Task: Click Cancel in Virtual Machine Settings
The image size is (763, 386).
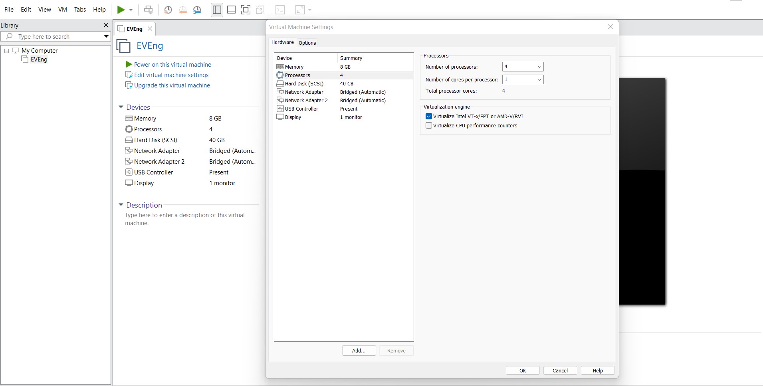Action: 560,370
